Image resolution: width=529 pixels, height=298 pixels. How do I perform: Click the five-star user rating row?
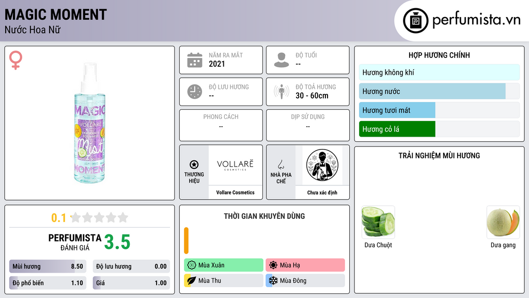pyautogui.click(x=99, y=218)
